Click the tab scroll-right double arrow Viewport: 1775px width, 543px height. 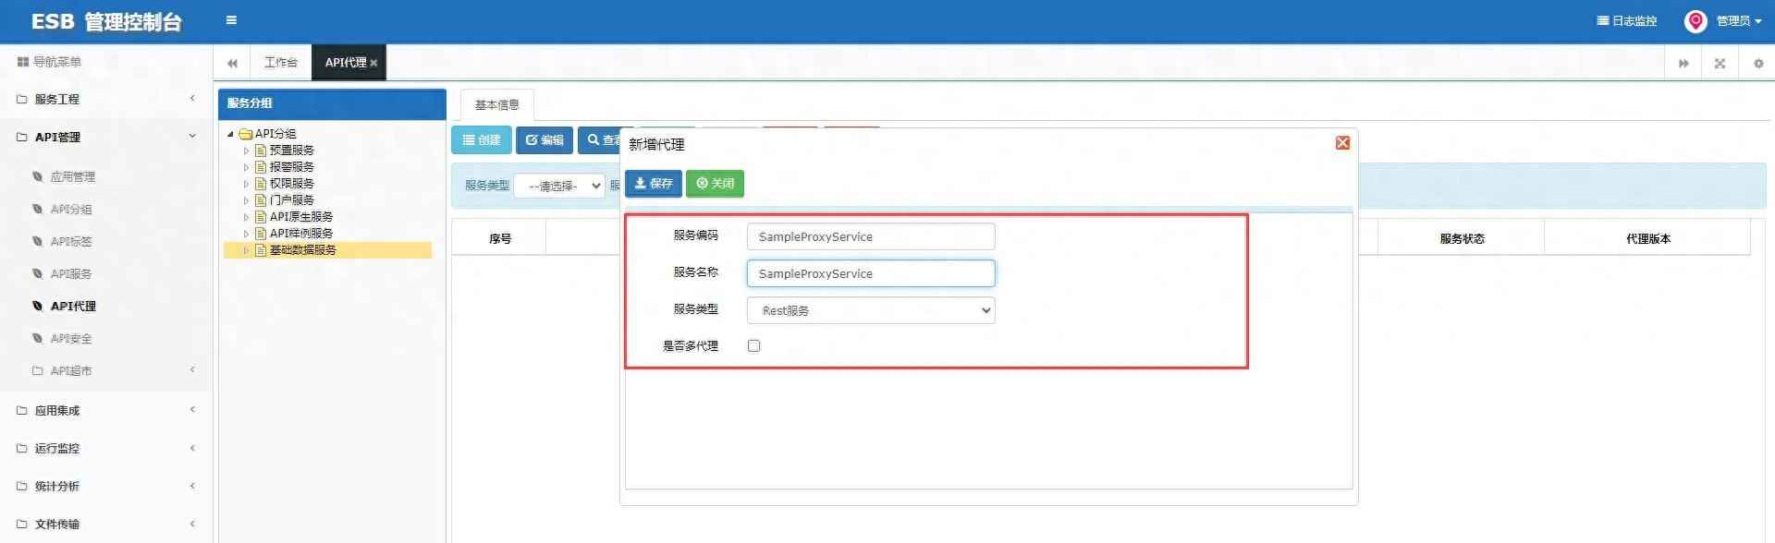click(1683, 63)
